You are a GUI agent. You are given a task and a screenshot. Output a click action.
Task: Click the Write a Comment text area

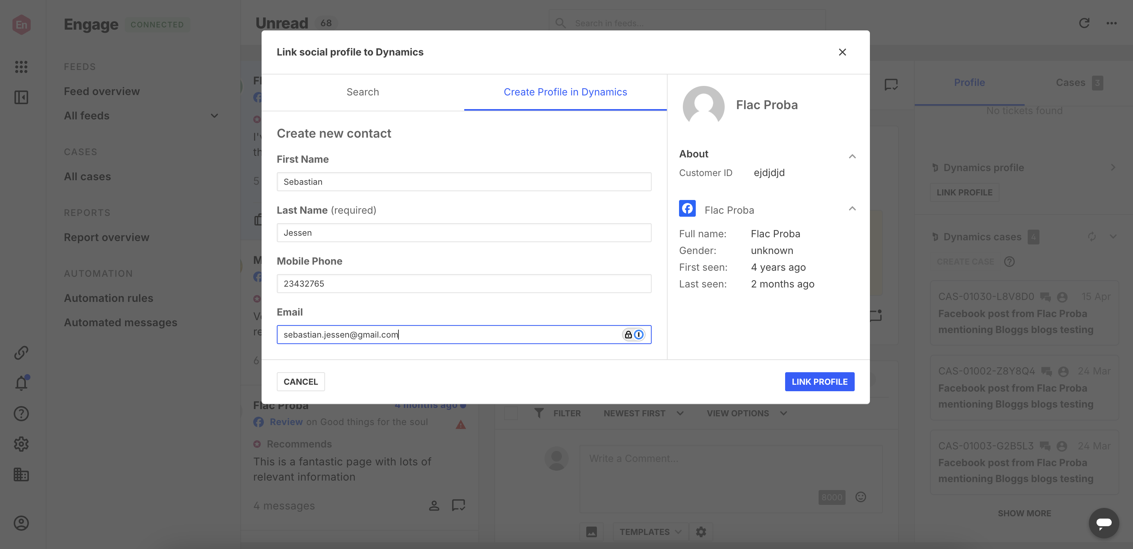pos(730,479)
